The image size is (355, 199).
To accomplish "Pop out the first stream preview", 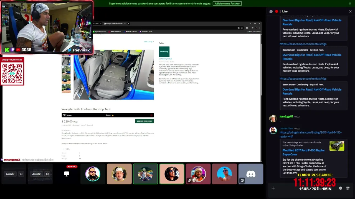I will point(21,174).
